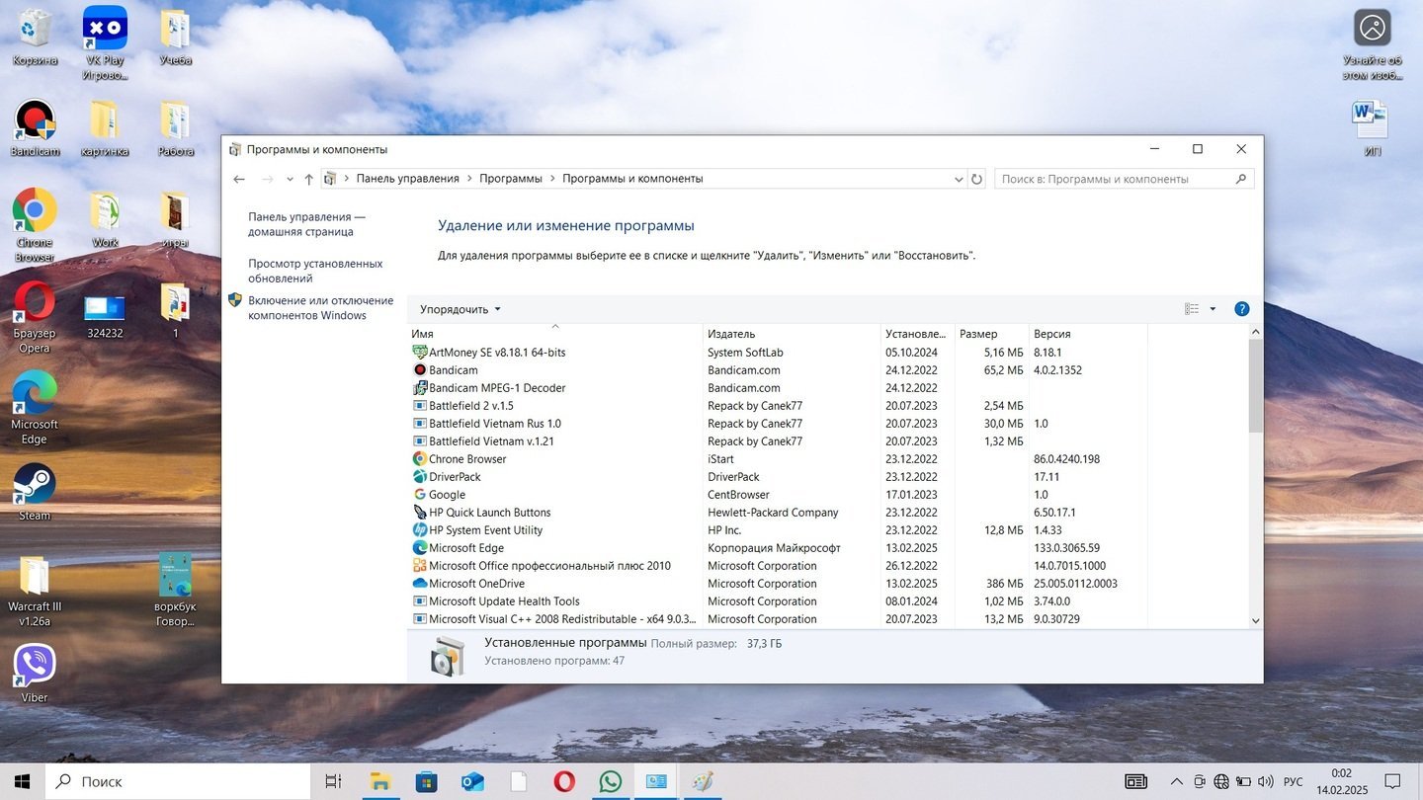Image resolution: width=1423 pixels, height=800 pixels.
Task: Click the search magnifier in Programs search box
Action: point(1241,179)
